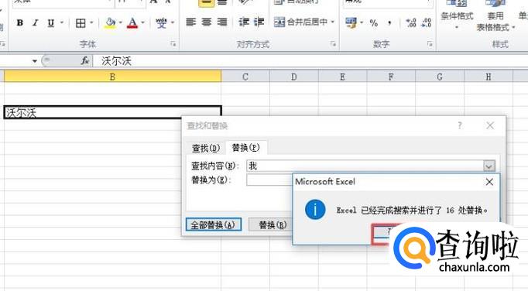Image resolution: width=528 pixels, height=291 pixels.
Task: Close the Microsoft Excel message box
Action: click(489, 182)
